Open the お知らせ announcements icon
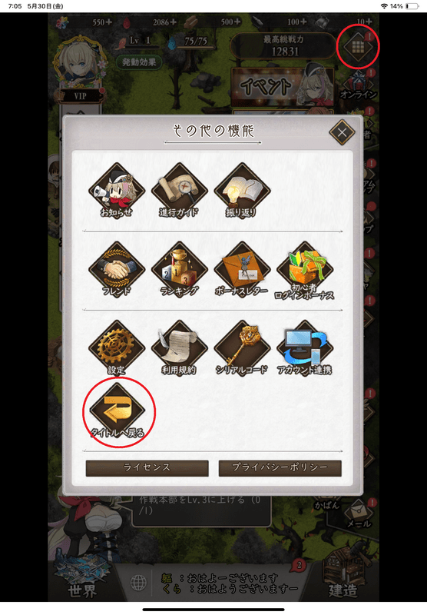The height and width of the screenshot is (615, 427). pos(117,191)
